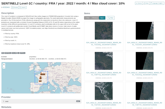Collapse description with Read less
165x109 pixels.
point(41,49)
